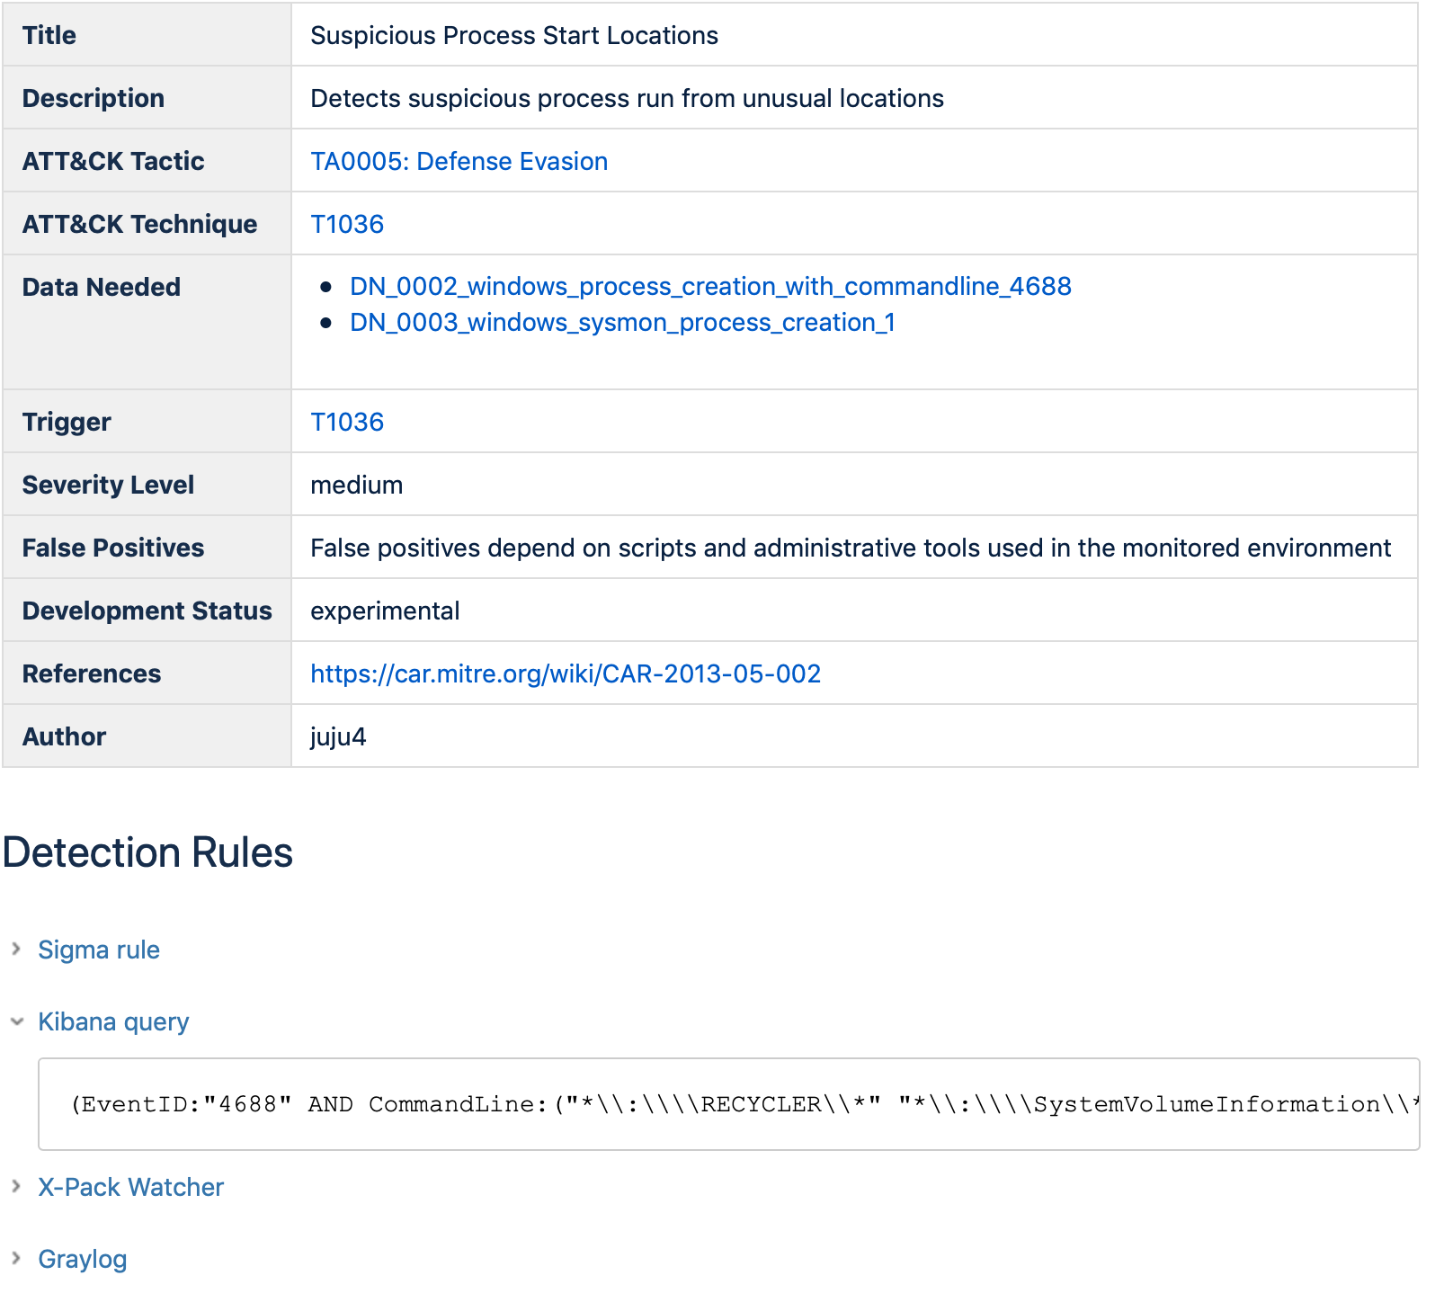
Task: Open T1036 link in ATT&CK Technique row
Action: [x=347, y=224]
